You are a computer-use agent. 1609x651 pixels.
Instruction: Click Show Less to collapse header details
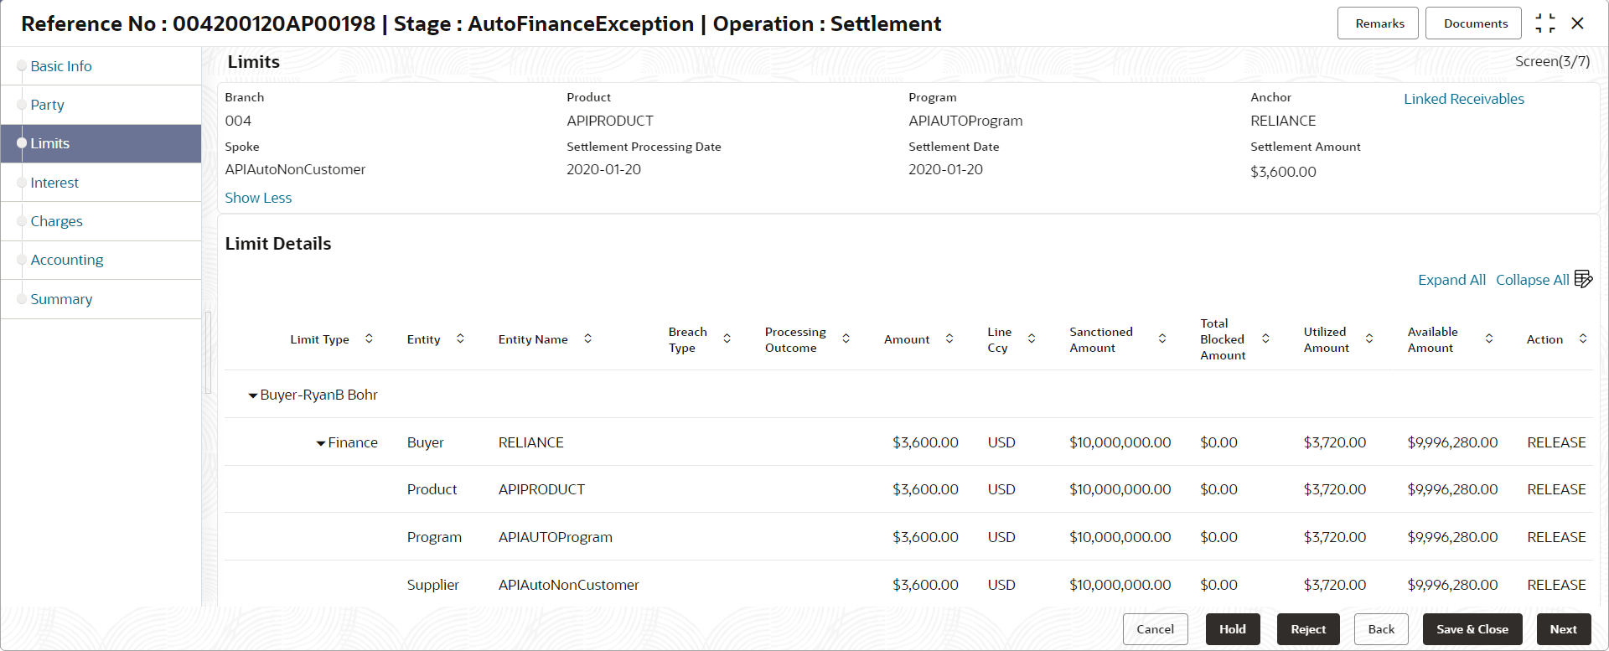(x=258, y=198)
